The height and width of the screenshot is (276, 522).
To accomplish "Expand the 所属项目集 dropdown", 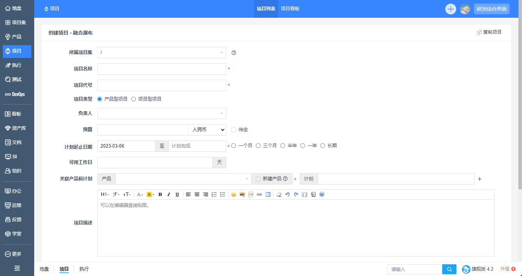I will [161, 53].
